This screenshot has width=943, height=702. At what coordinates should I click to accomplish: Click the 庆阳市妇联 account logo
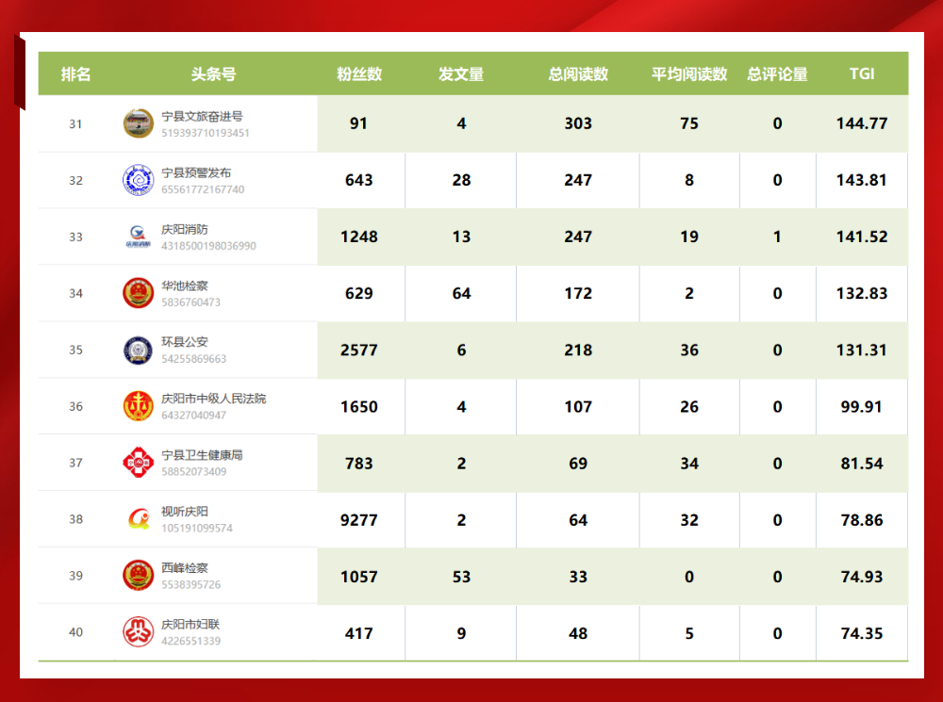coord(138,631)
